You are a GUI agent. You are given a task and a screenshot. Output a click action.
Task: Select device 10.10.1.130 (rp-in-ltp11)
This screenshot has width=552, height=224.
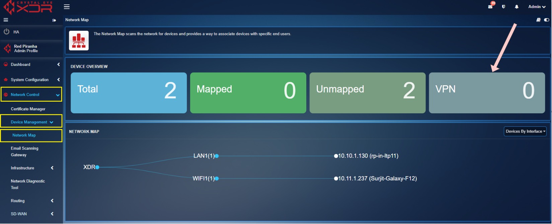pyautogui.click(x=366, y=156)
